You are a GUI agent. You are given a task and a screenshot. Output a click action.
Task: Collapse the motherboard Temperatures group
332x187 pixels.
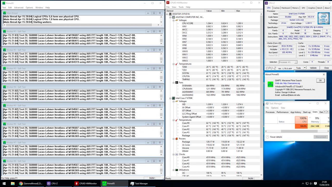pos(174,64)
